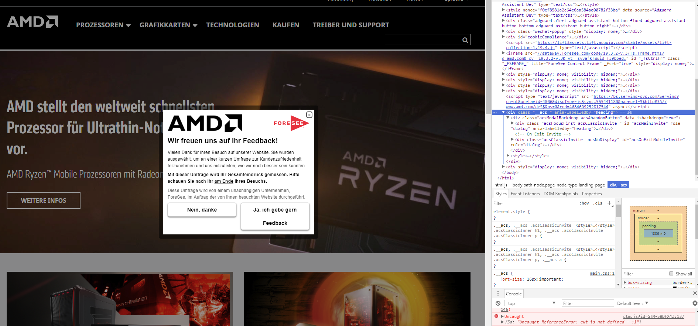
Task: Click the ForeSee logo in the popup
Action: pos(291,123)
